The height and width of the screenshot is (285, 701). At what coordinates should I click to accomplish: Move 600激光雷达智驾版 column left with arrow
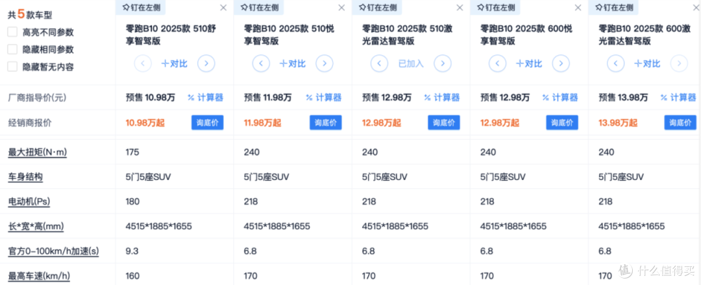(x=615, y=63)
